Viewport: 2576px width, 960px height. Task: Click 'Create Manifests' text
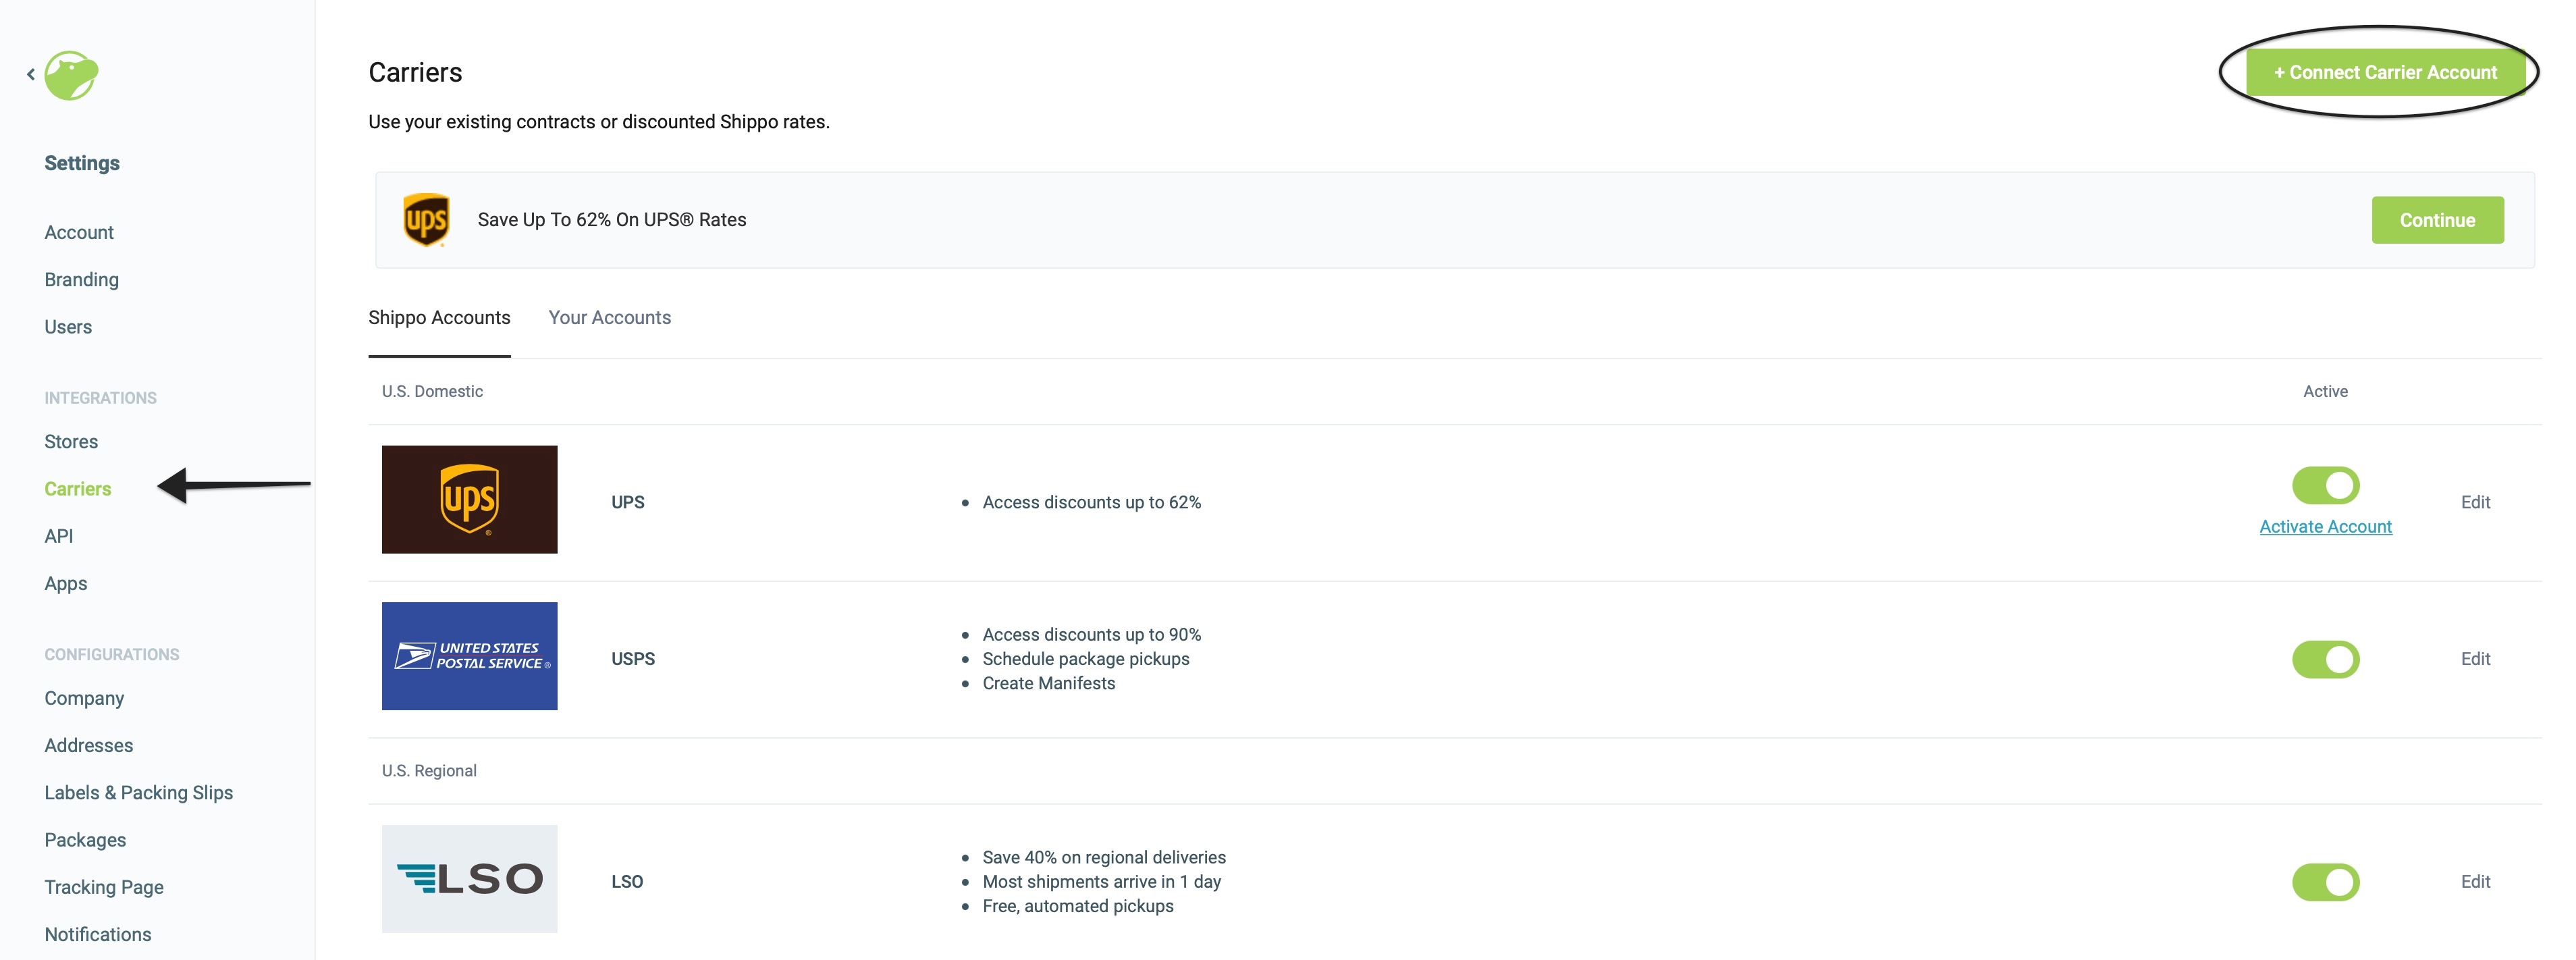point(1048,683)
